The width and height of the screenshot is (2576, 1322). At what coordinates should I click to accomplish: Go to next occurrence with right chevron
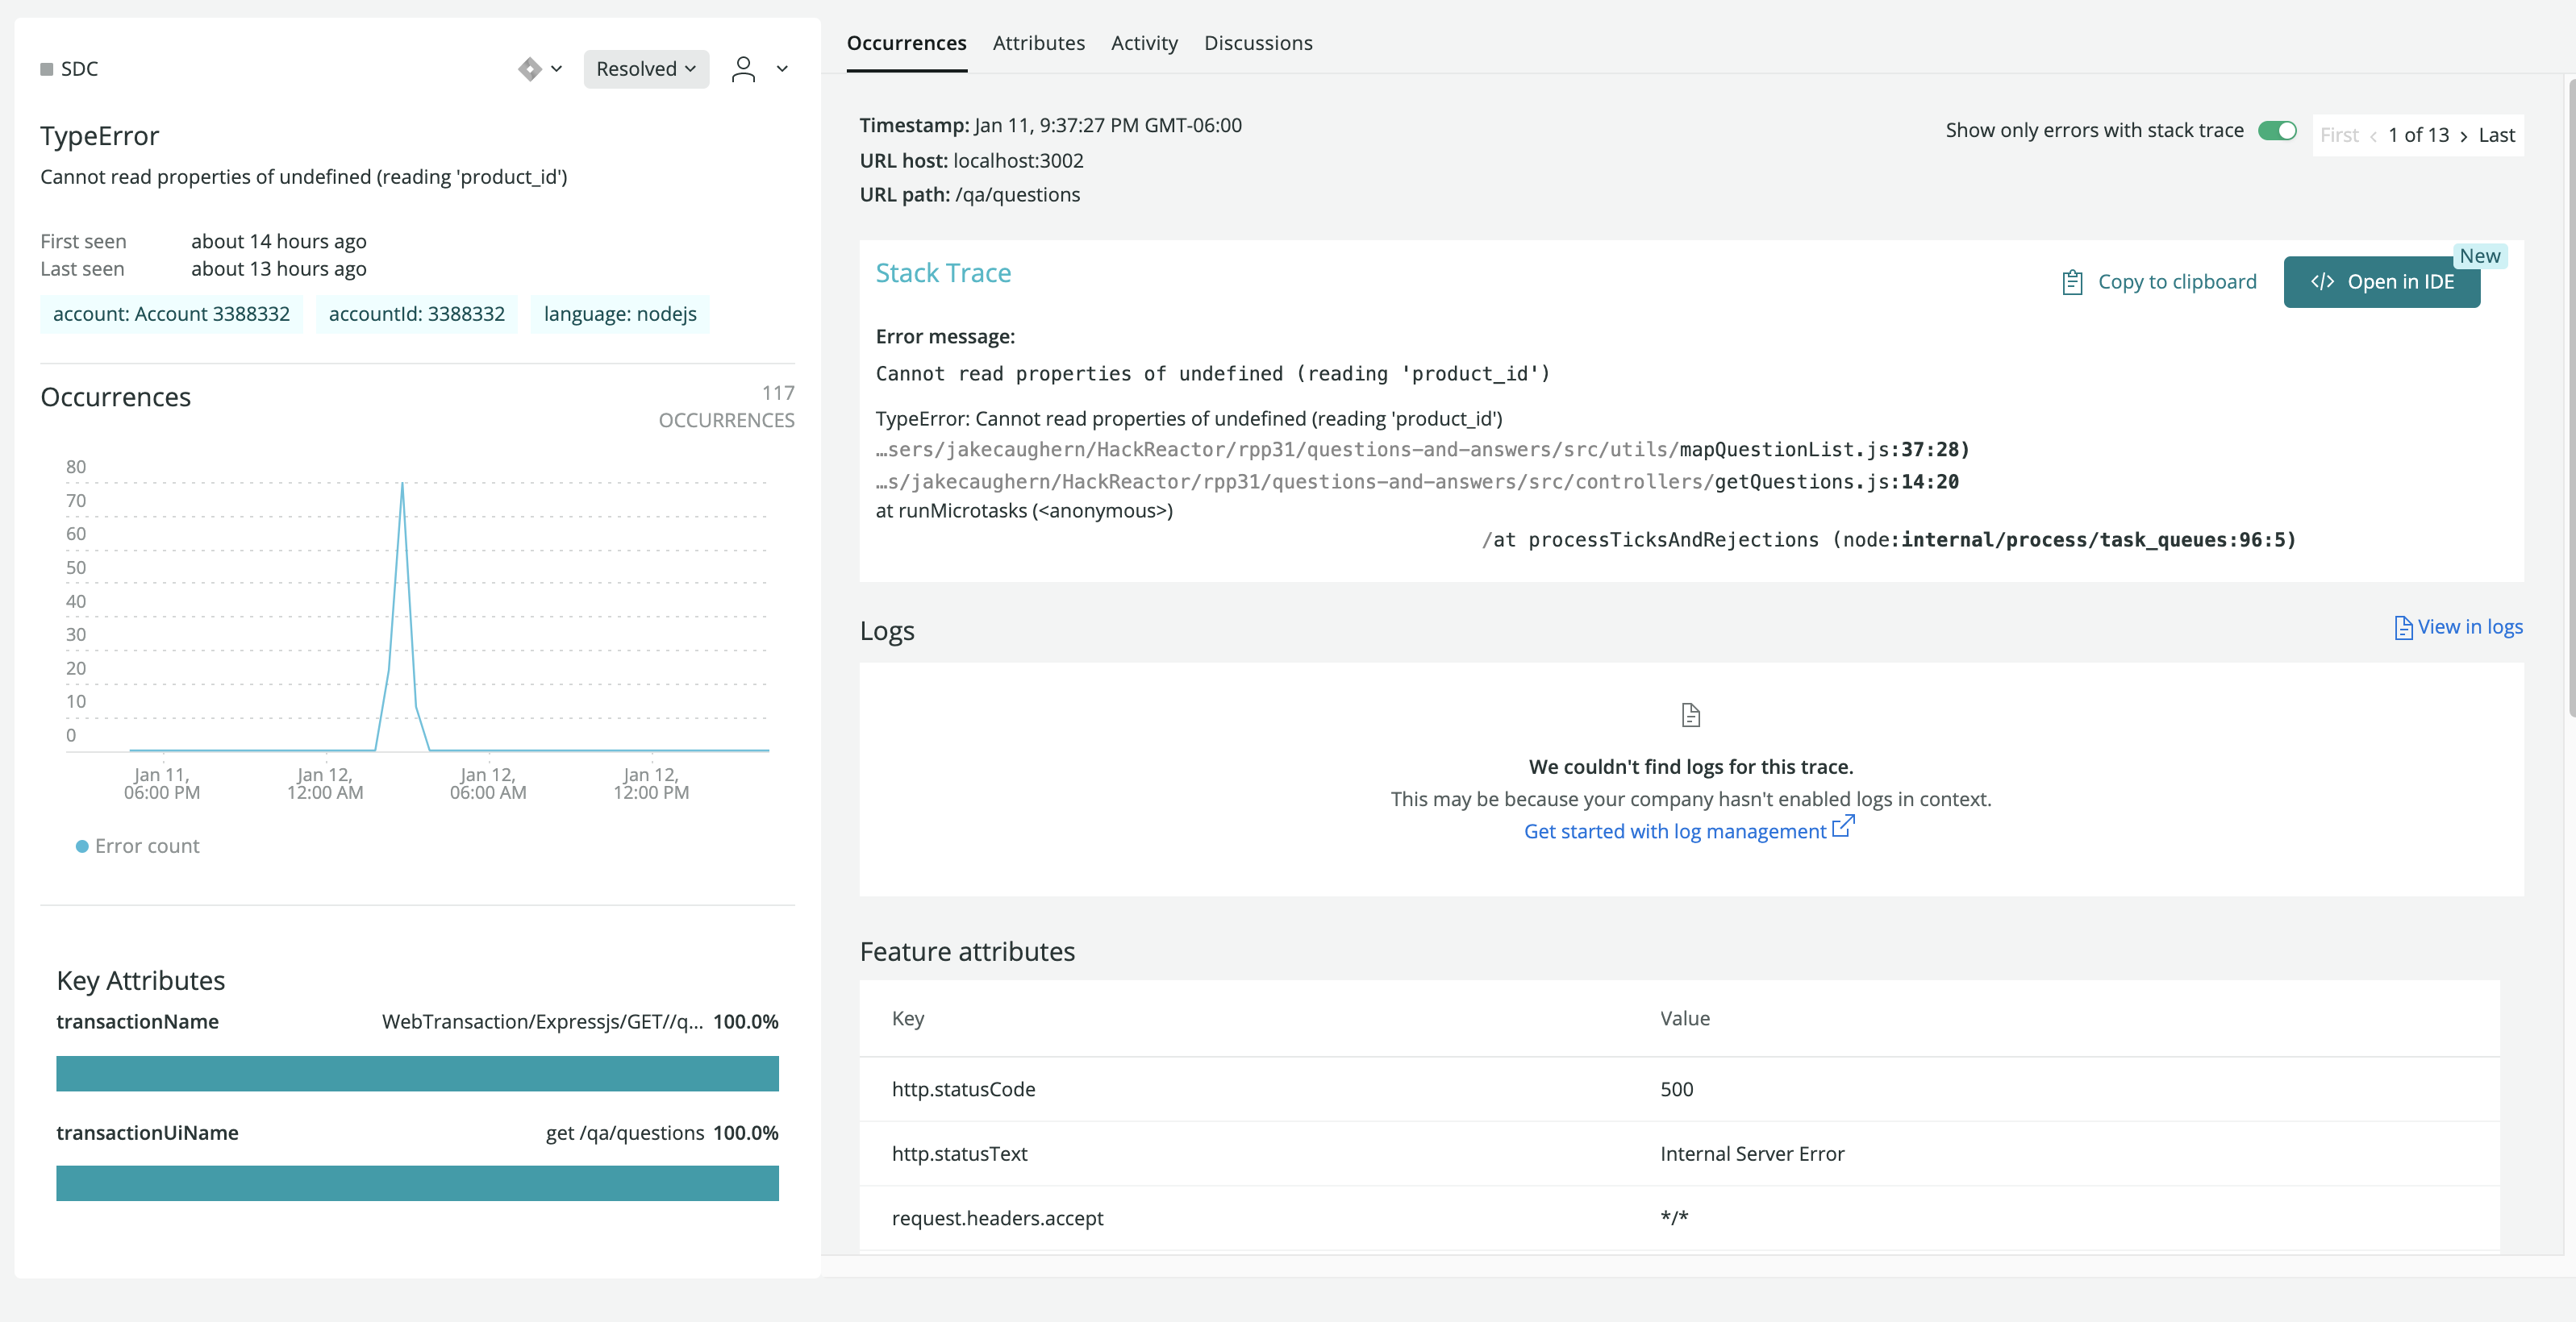[x=2464, y=136]
